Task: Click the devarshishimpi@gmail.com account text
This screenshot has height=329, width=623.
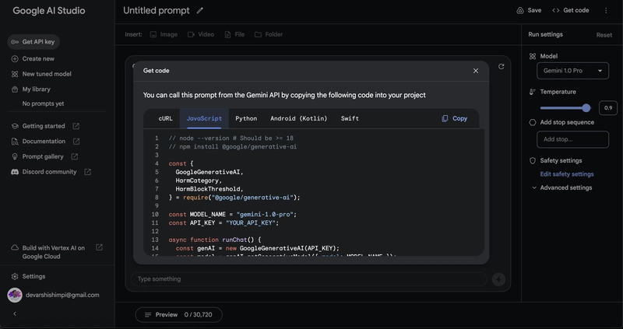Action: click(62, 296)
